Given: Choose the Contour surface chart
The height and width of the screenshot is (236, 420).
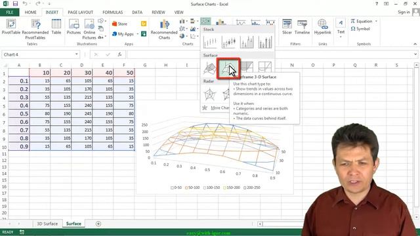Looking at the screenshot, I should [x=247, y=68].
